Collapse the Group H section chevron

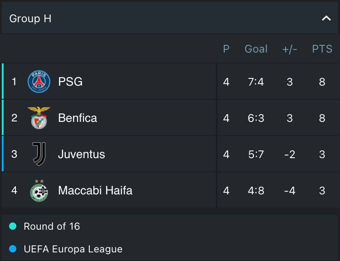326,19
